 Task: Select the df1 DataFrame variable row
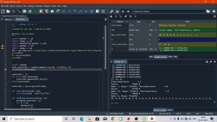click(x=163, y=30)
